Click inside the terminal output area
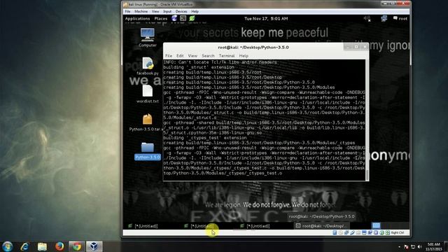Screen dimensions: 448x252 [264, 120]
